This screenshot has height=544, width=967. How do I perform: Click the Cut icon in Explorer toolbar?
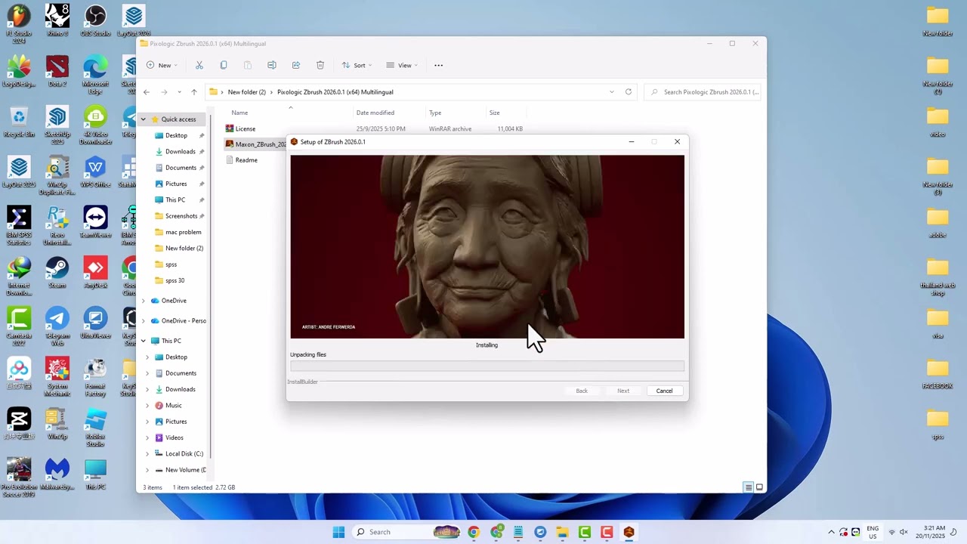coord(199,65)
